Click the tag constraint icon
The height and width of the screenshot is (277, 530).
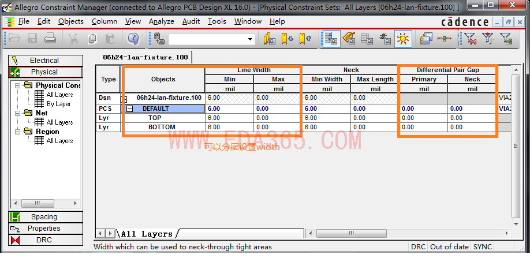(x=349, y=39)
